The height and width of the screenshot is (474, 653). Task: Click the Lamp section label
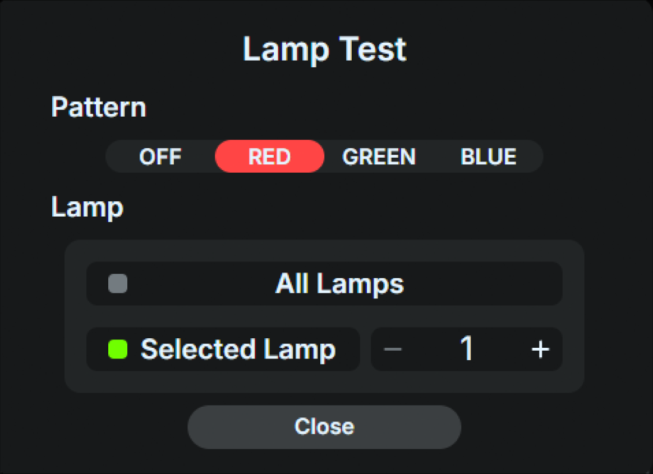click(x=87, y=207)
